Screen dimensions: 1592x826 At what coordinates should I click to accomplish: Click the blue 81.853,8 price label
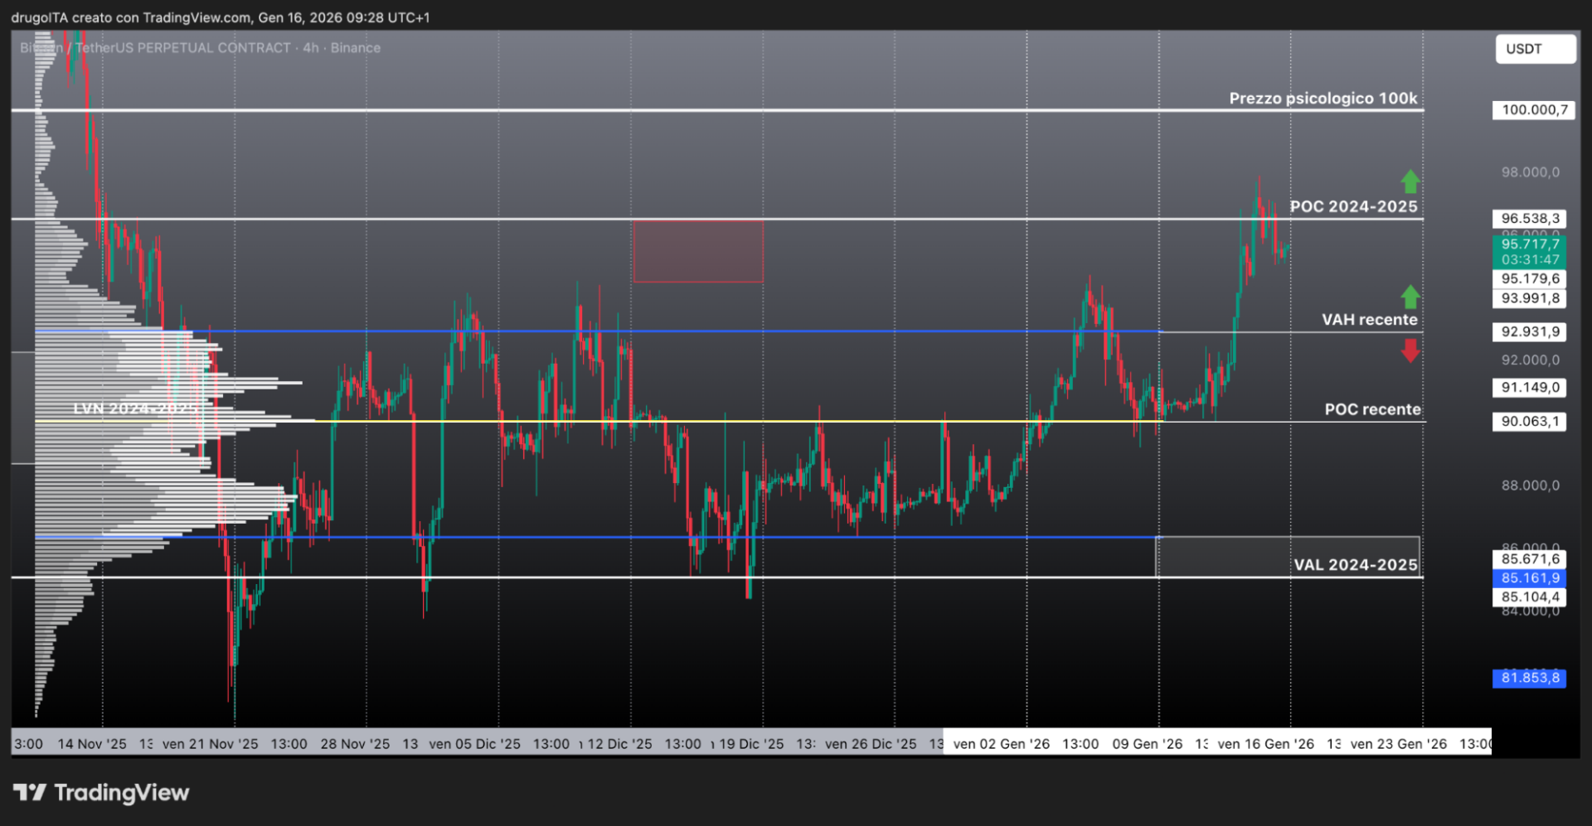coord(1529,678)
